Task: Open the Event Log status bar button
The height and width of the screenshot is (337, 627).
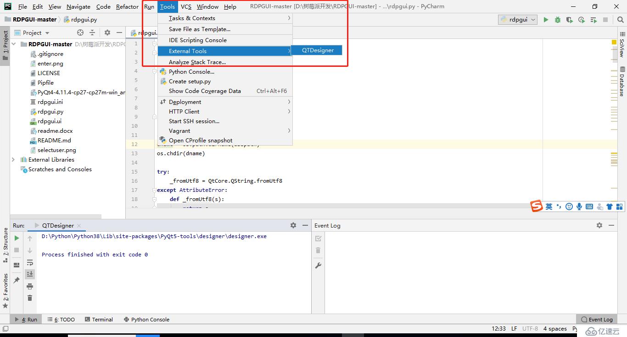Action: pos(597,319)
